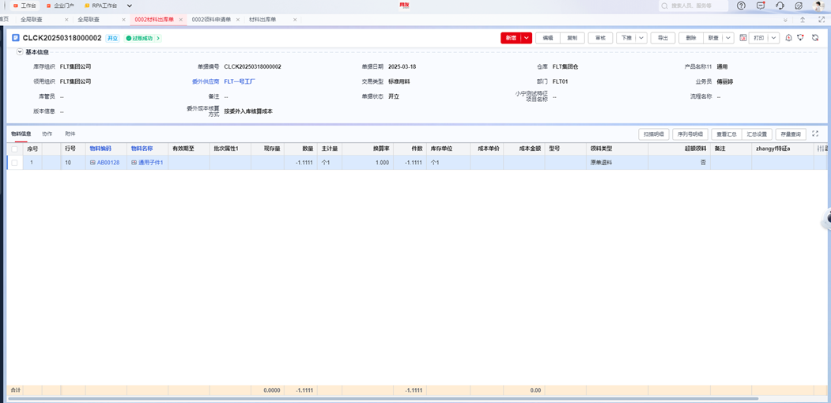The width and height of the screenshot is (831, 403).
Task: Click the 复制 button
Action: (572, 38)
